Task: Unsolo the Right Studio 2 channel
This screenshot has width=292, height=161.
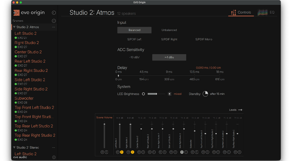Action: coord(132,152)
